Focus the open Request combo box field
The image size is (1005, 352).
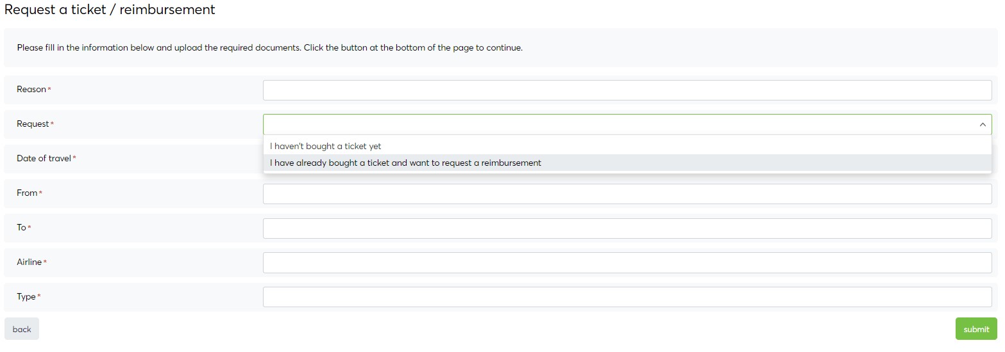point(616,125)
